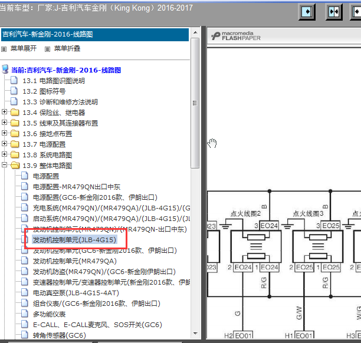Expand the 13.7 电源配置 node

(4, 144)
